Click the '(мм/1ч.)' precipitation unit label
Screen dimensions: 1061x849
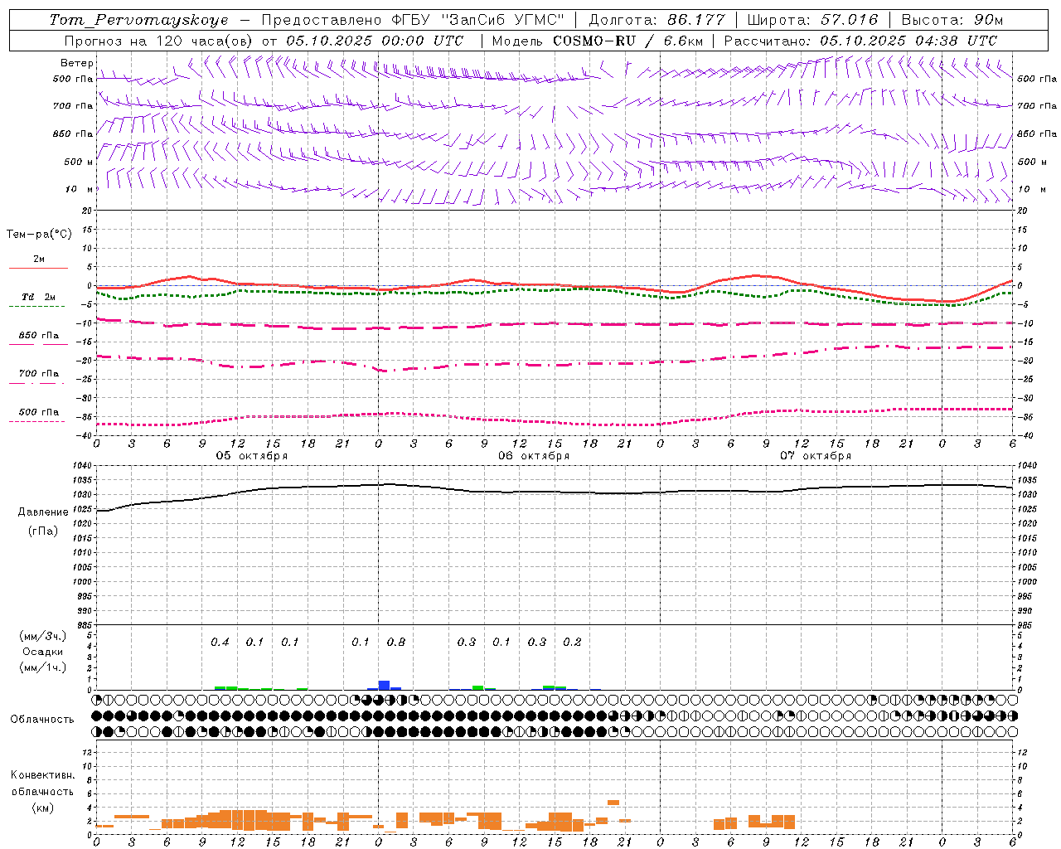point(43,667)
